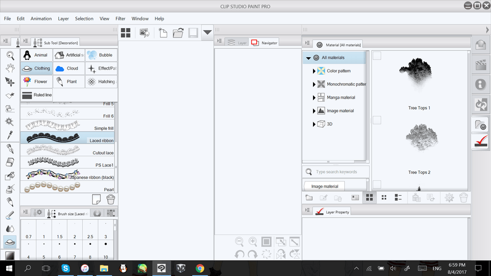Expand the Manga material folder
This screenshot has height=276, width=491.
pyautogui.click(x=314, y=98)
